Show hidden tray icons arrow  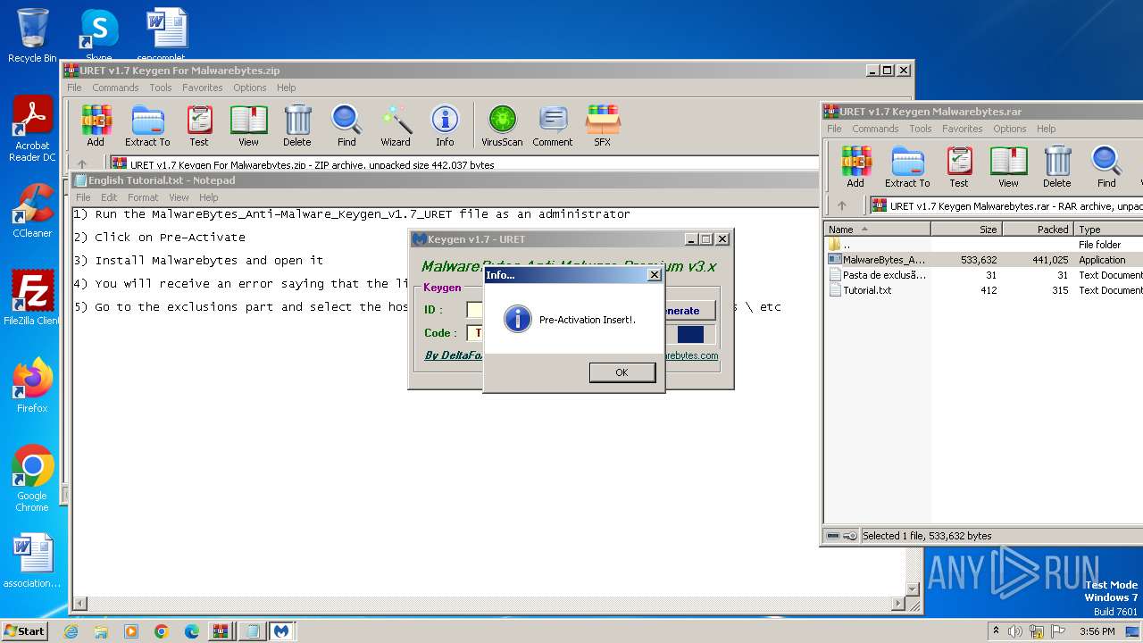point(996,631)
